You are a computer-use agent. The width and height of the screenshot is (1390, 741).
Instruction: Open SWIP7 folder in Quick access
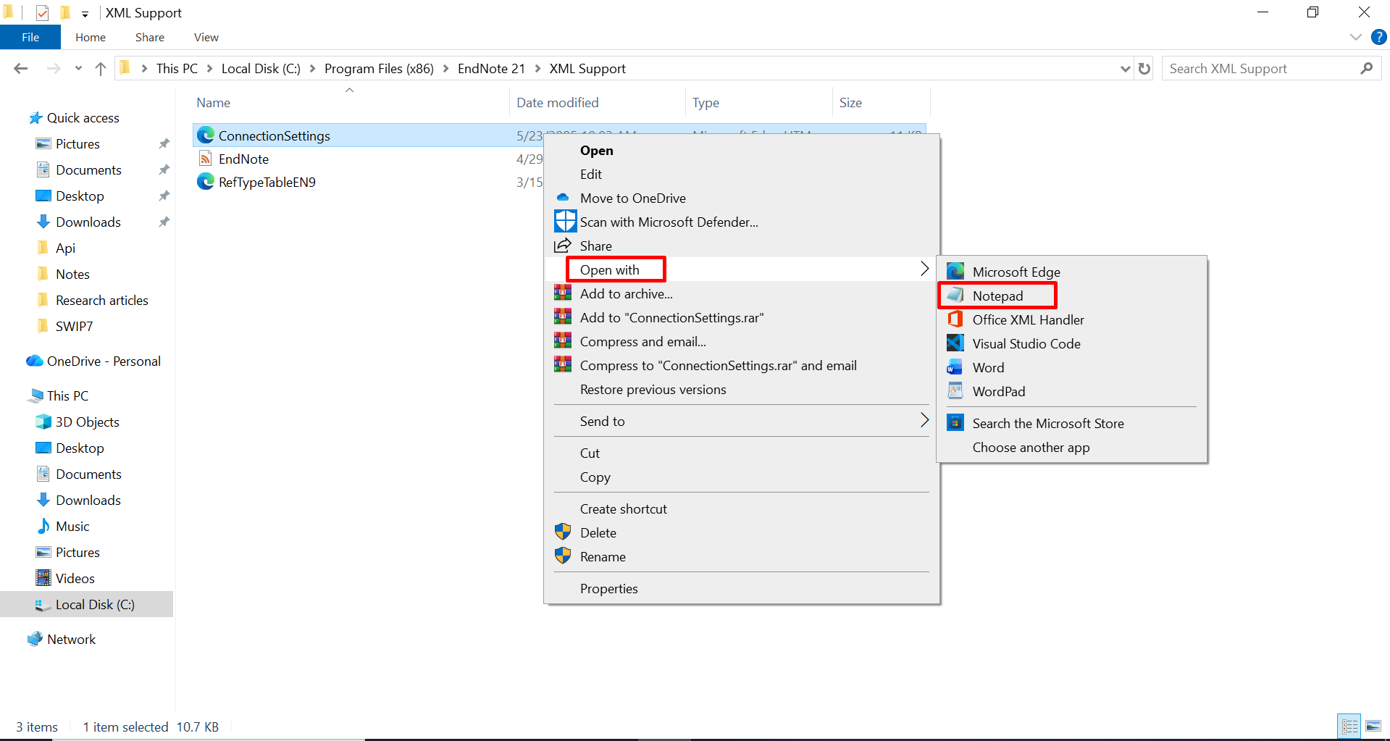point(74,326)
